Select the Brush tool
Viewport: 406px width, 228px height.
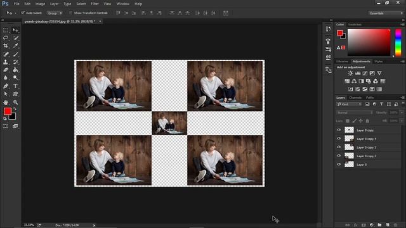[x=15, y=54]
